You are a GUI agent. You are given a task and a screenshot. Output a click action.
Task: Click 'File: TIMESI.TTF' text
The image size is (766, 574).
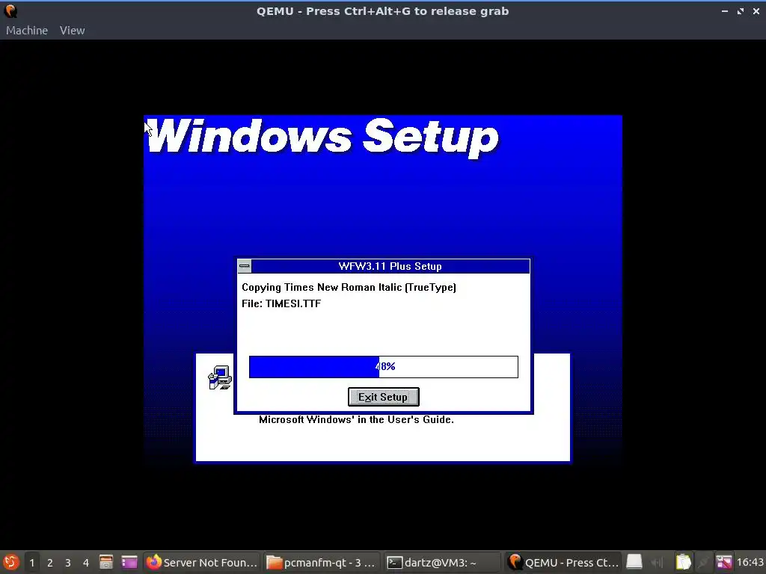[281, 303]
